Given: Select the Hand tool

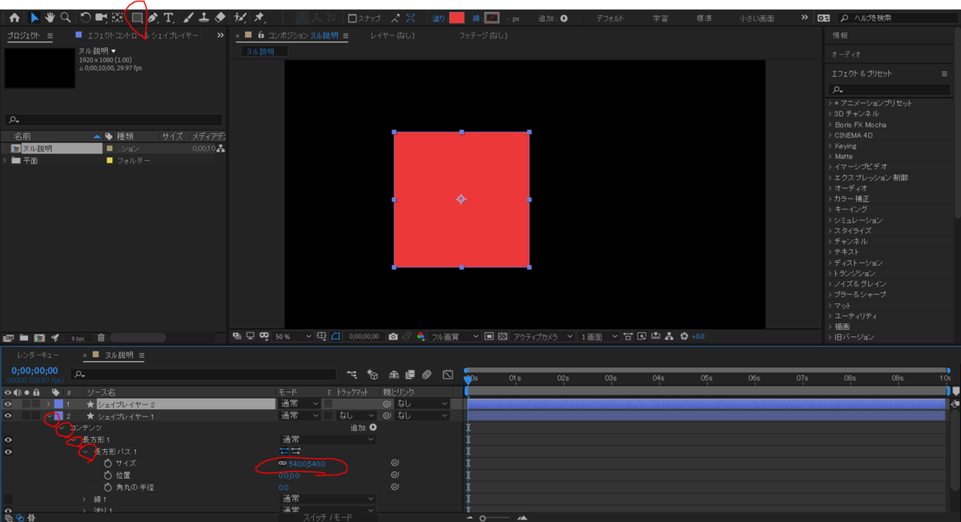Looking at the screenshot, I should 50,17.
